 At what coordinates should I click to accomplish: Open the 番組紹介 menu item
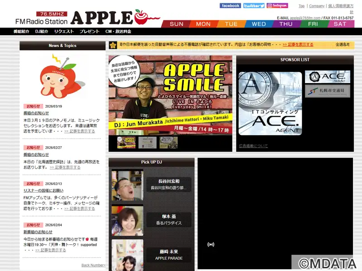21,31
